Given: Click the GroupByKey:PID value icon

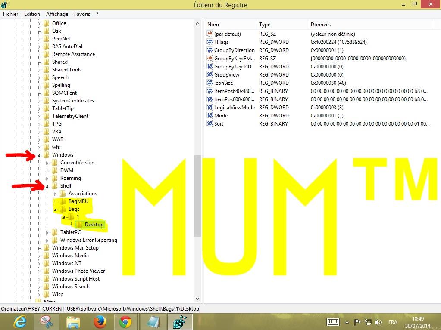Looking at the screenshot, I should 210,66.
